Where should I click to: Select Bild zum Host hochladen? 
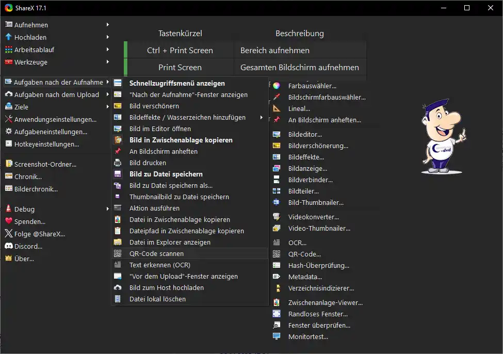pos(190,287)
